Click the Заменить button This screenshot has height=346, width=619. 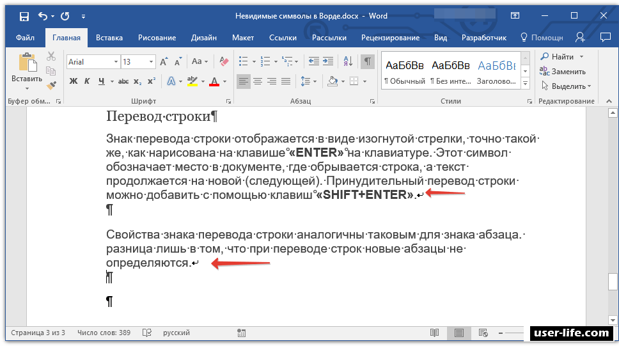click(568, 72)
